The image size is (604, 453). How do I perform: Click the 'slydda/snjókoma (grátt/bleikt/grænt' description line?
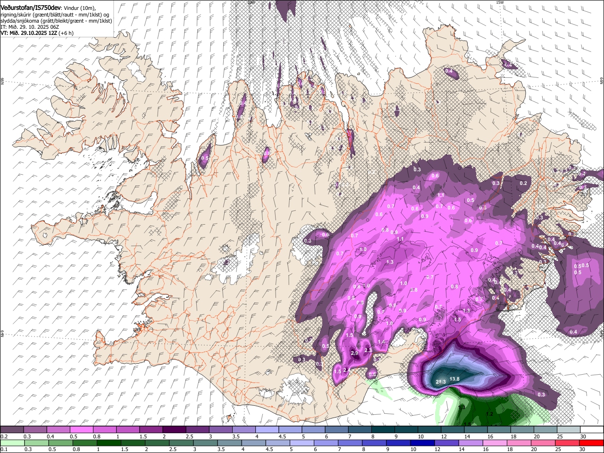point(56,21)
